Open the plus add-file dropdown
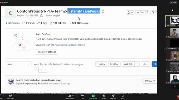 [x=43, y=70]
